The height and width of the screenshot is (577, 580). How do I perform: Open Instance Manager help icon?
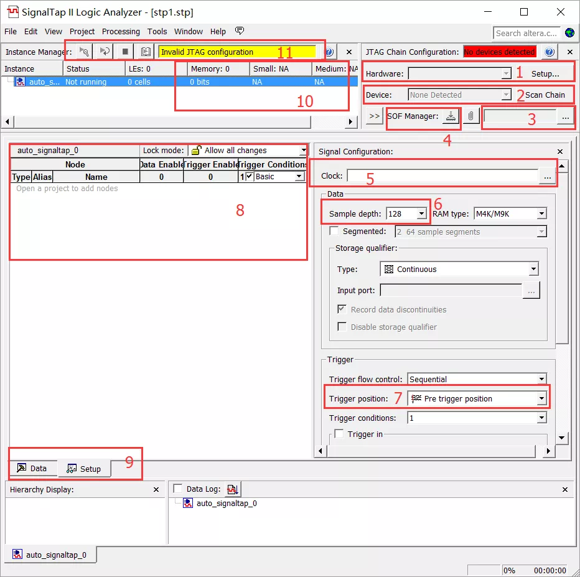[329, 52]
